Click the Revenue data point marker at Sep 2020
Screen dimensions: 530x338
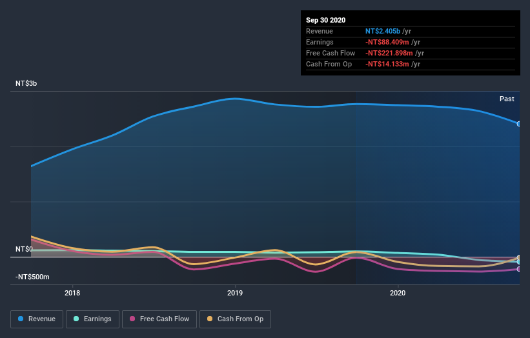click(518, 124)
